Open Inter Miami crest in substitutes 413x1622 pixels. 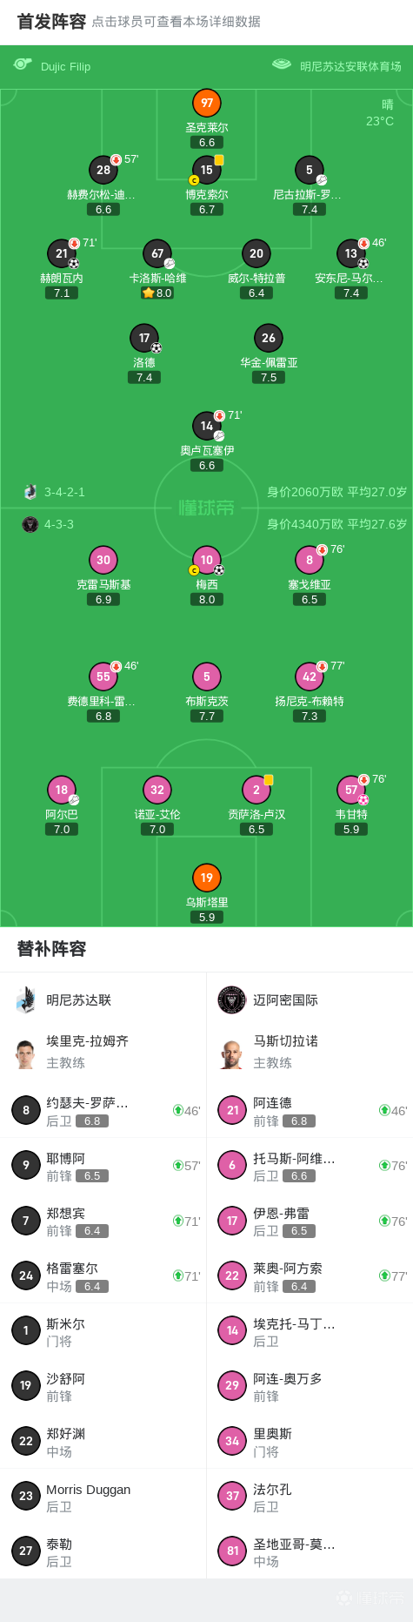click(x=232, y=999)
